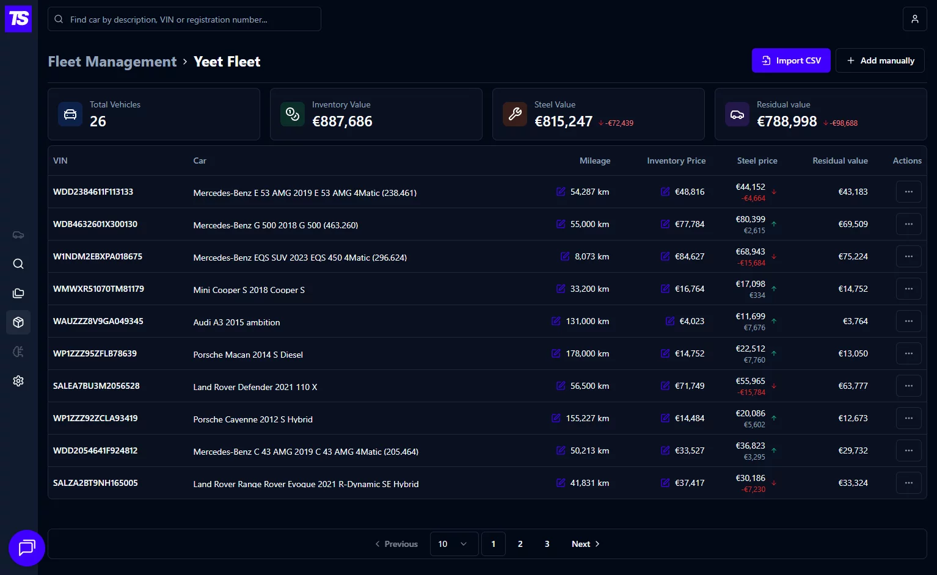
Task: Edit mileage 155,227 km of Cayenne
Action: pyautogui.click(x=556, y=418)
